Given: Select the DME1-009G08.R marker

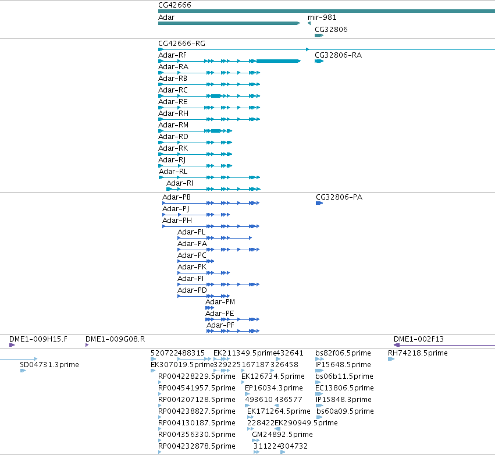Looking at the screenshot, I should pyautogui.click(x=87, y=345).
